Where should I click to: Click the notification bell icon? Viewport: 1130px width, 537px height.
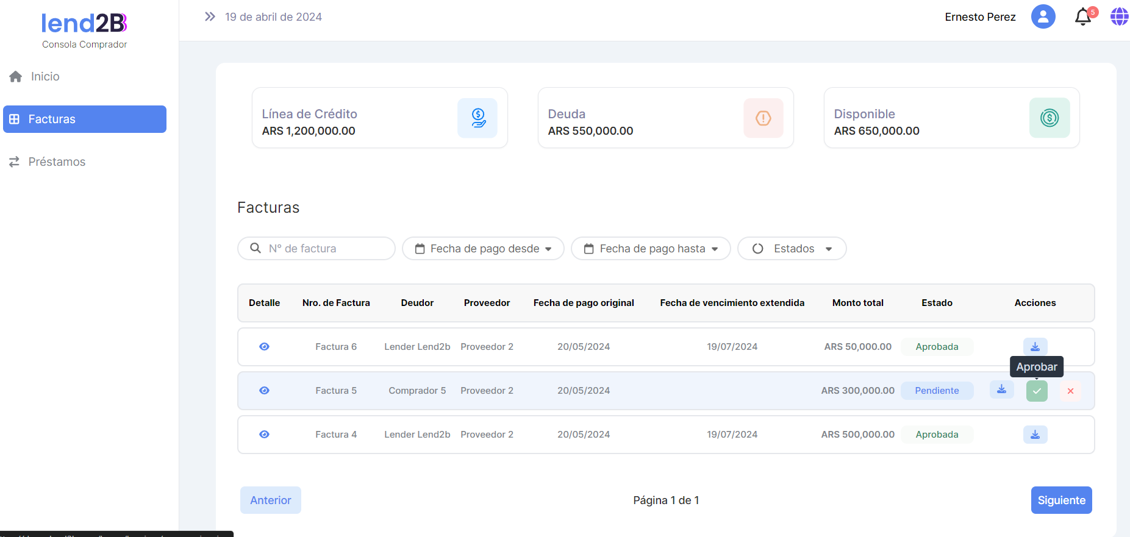click(x=1082, y=17)
